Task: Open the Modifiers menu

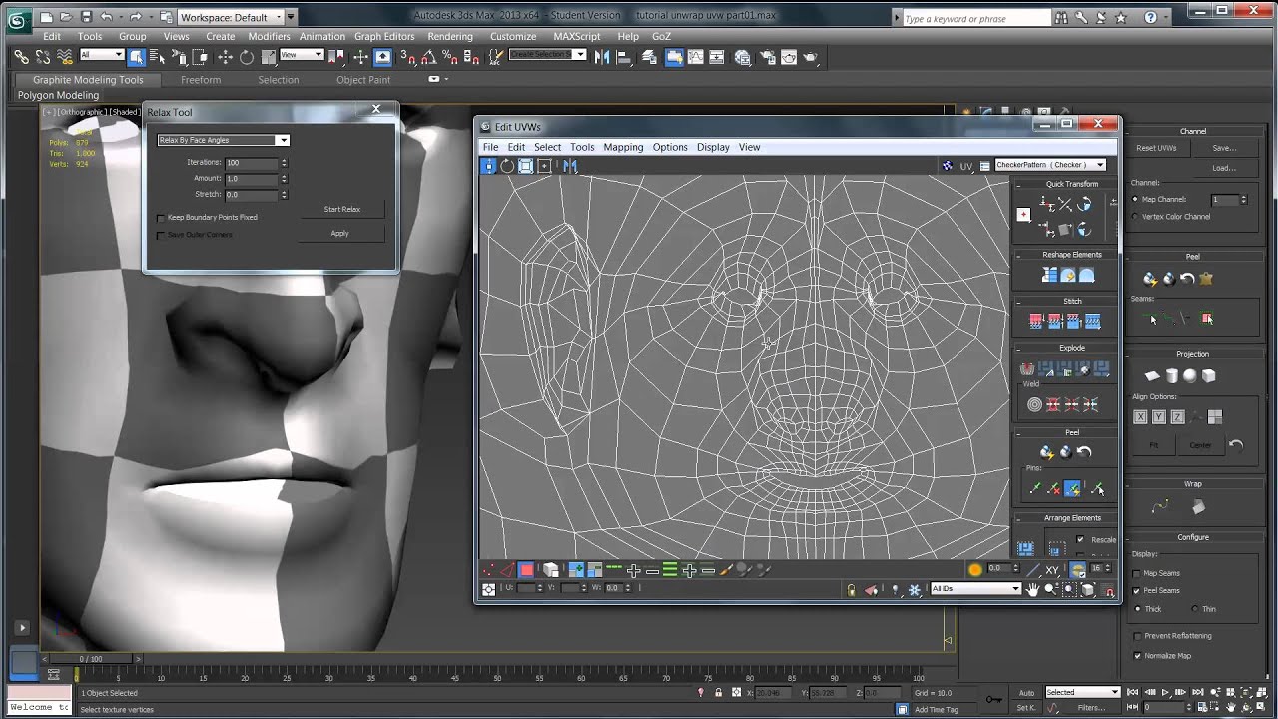Action: click(x=269, y=36)
